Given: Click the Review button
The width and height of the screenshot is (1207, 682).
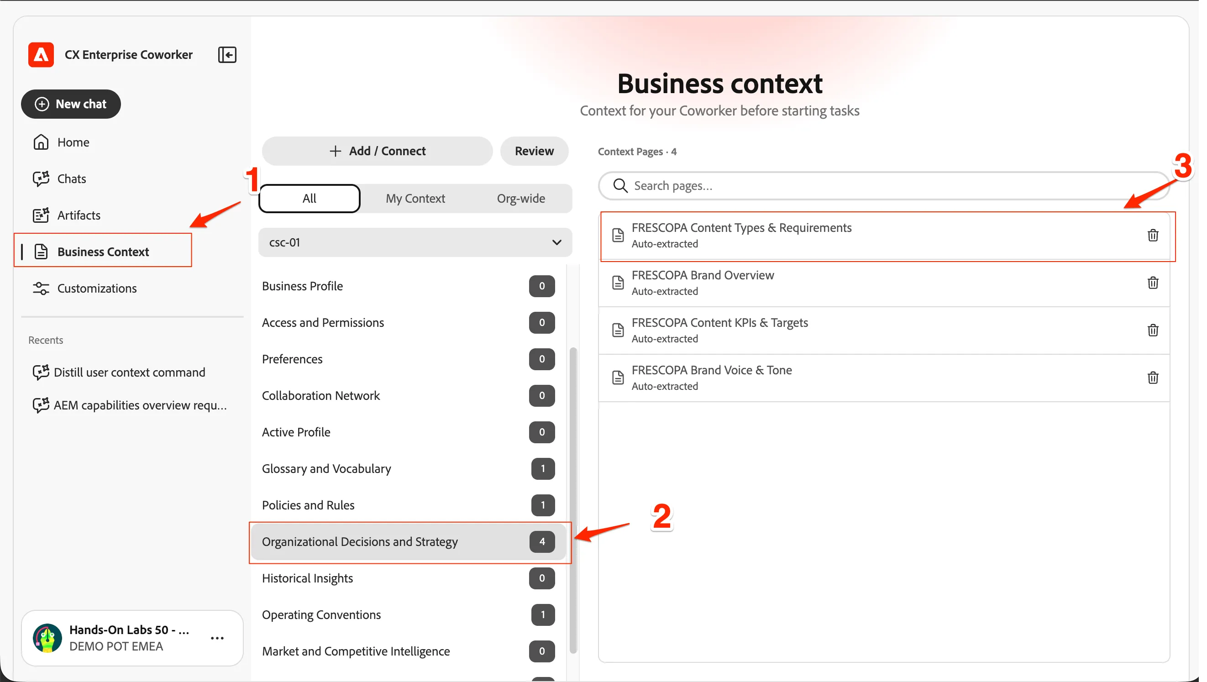Looking at the screenshot, I should (534, 151).
